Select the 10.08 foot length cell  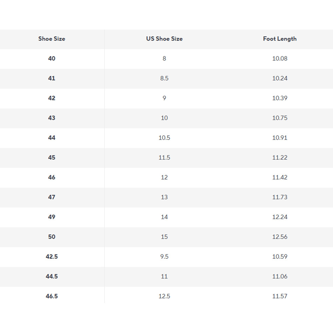tap(280, 59)
